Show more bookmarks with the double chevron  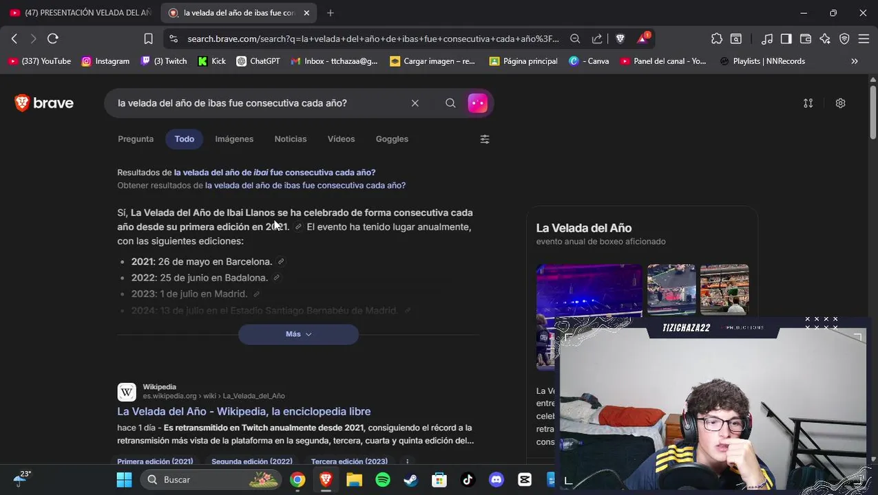pos(855,61)
